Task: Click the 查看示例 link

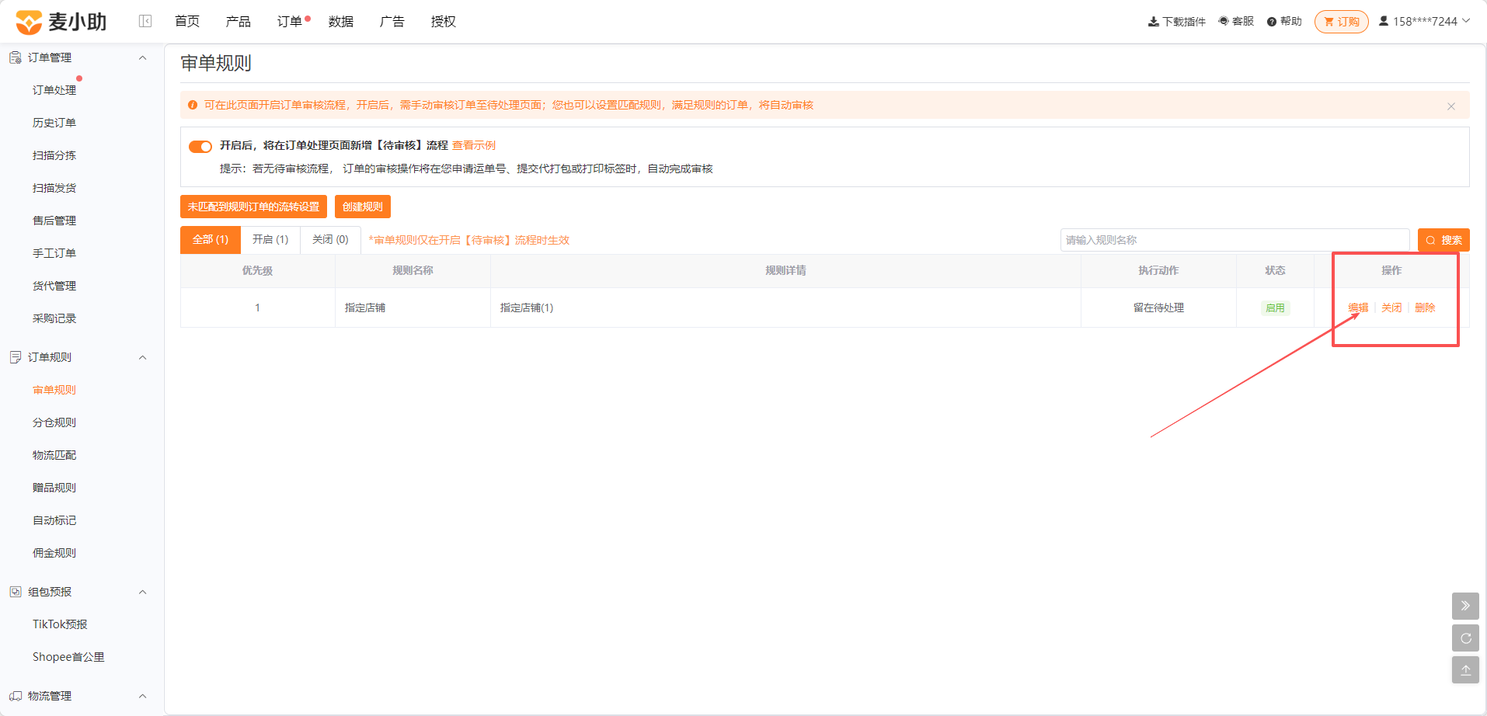Action: (474, 145)
